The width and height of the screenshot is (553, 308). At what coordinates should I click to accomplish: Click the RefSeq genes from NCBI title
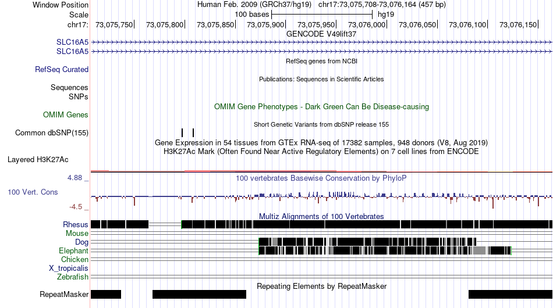click(x=321, y=61)
